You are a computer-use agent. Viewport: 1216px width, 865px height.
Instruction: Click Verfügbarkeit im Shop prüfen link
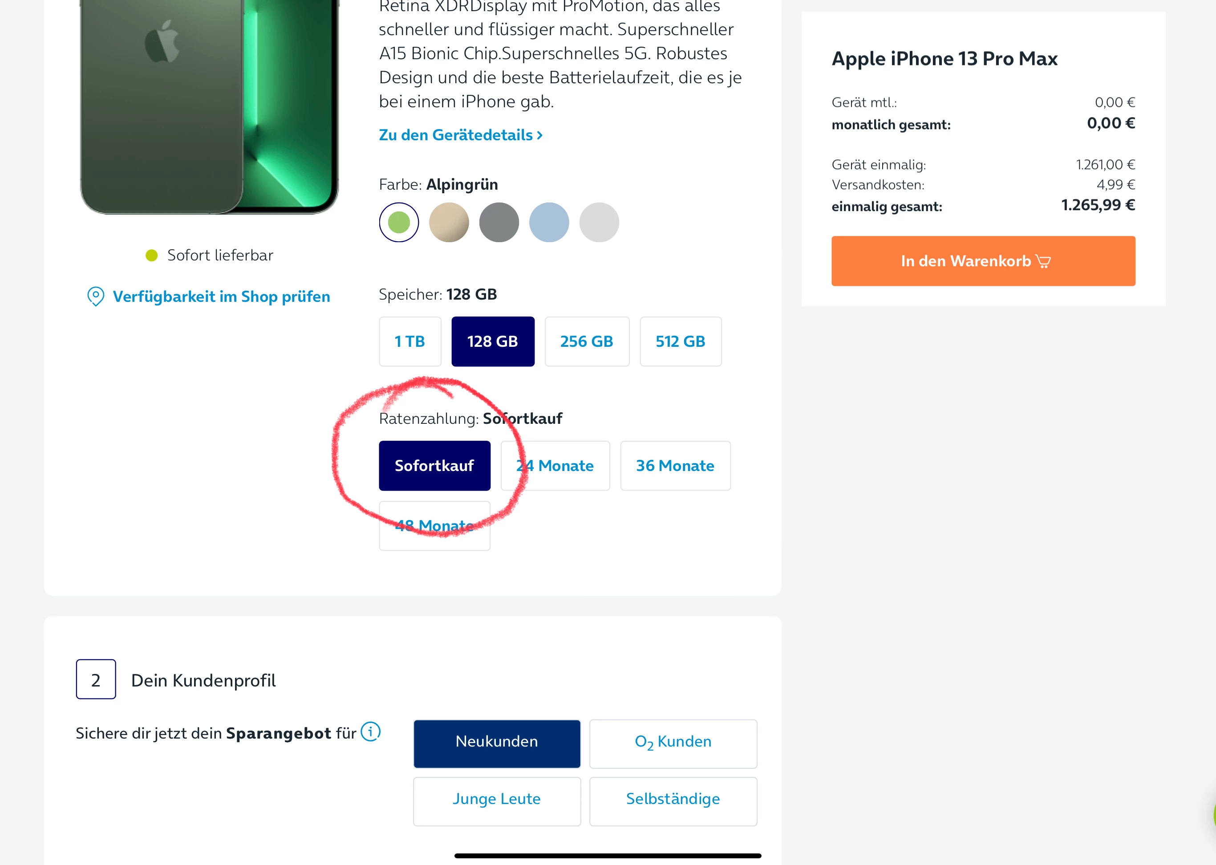pyautogui.click(x=221, y=296)
